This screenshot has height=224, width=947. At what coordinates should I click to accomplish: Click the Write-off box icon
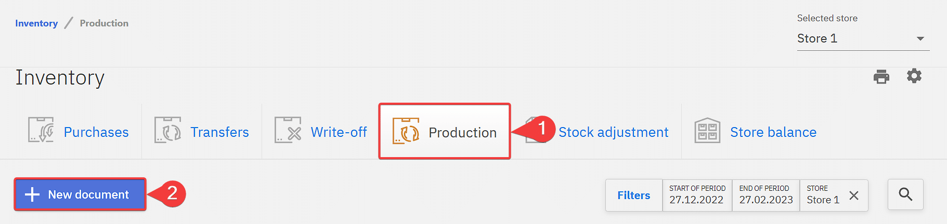[x=288, y=130]
